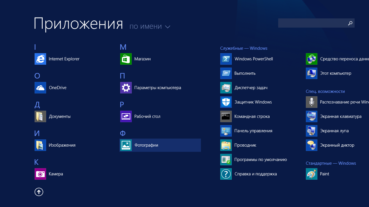The height and width of the screenshot is (207, 369).
Task: Click 'Командная строка' label text
Action: (252, 116)
